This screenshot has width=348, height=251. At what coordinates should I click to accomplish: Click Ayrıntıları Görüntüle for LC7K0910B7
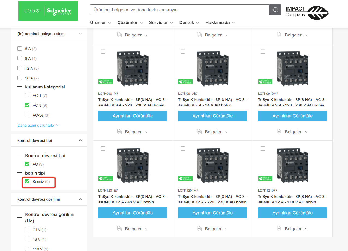[x=212, y=116]
